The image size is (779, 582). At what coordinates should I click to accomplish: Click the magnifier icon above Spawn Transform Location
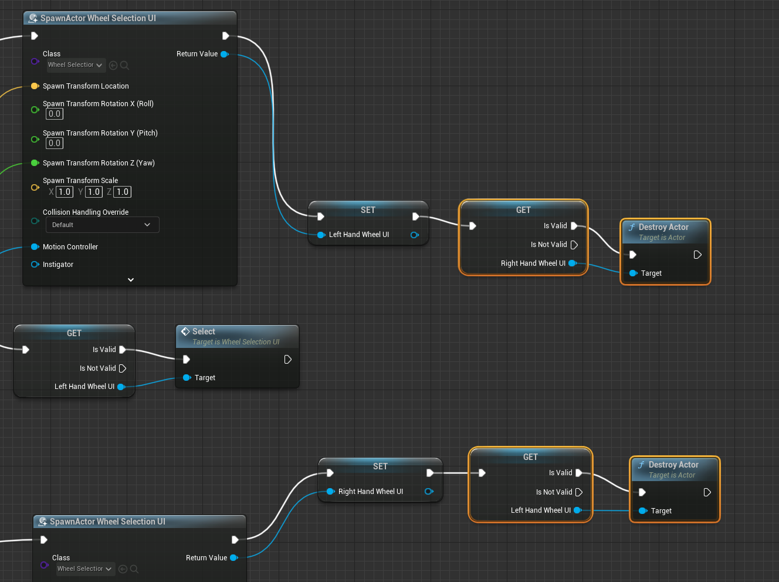click(124, 65)
